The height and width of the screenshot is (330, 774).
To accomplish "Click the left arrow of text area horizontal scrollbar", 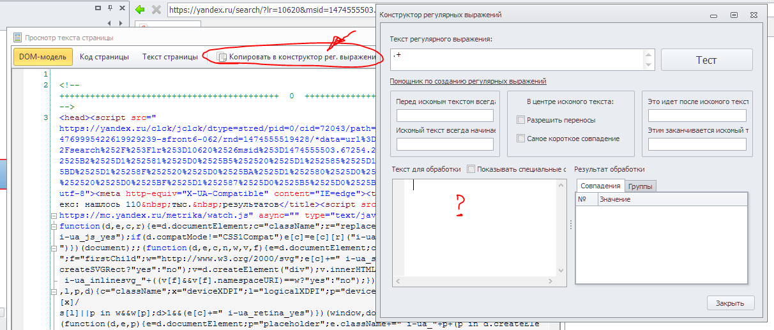I will pos(397,281).
